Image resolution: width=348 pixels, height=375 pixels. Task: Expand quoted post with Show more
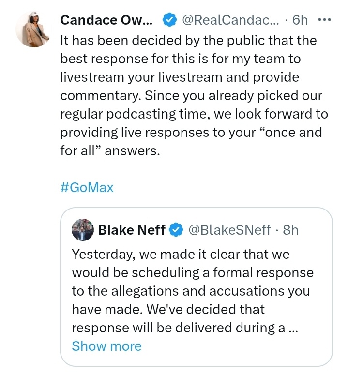click(106, 346)
